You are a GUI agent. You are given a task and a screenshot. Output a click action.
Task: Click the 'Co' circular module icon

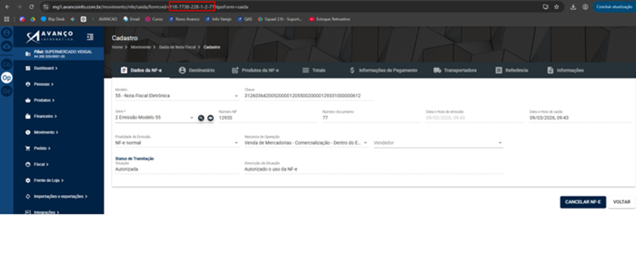coord(7,64)
